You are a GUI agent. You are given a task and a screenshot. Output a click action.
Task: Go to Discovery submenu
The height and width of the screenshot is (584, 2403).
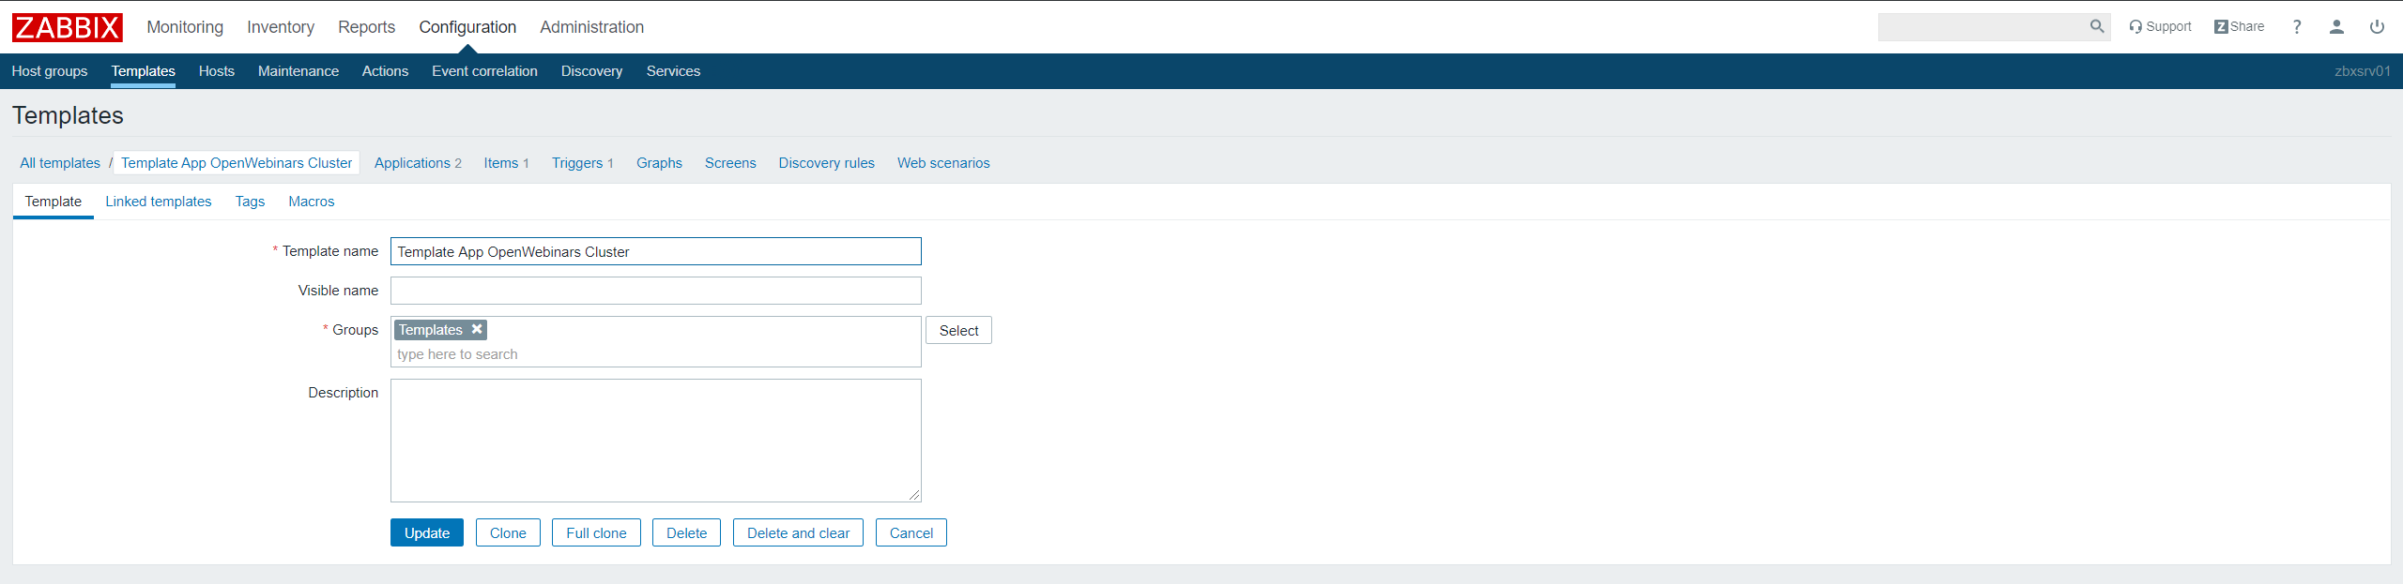(591, 71)
